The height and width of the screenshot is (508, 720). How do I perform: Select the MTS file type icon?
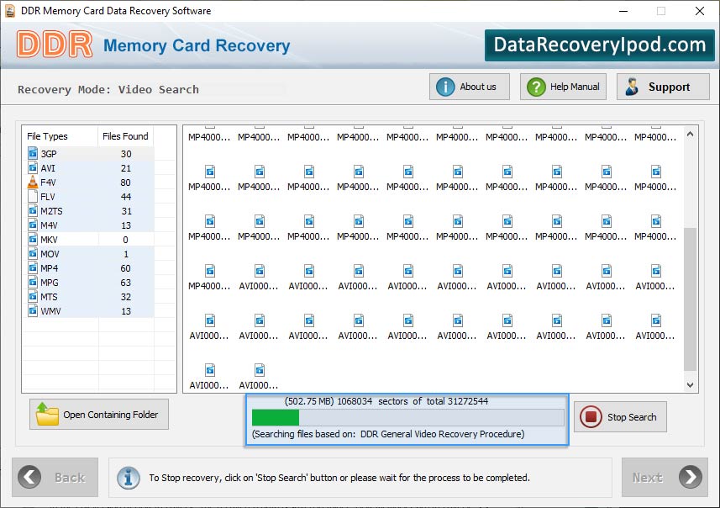pos(33,296)
